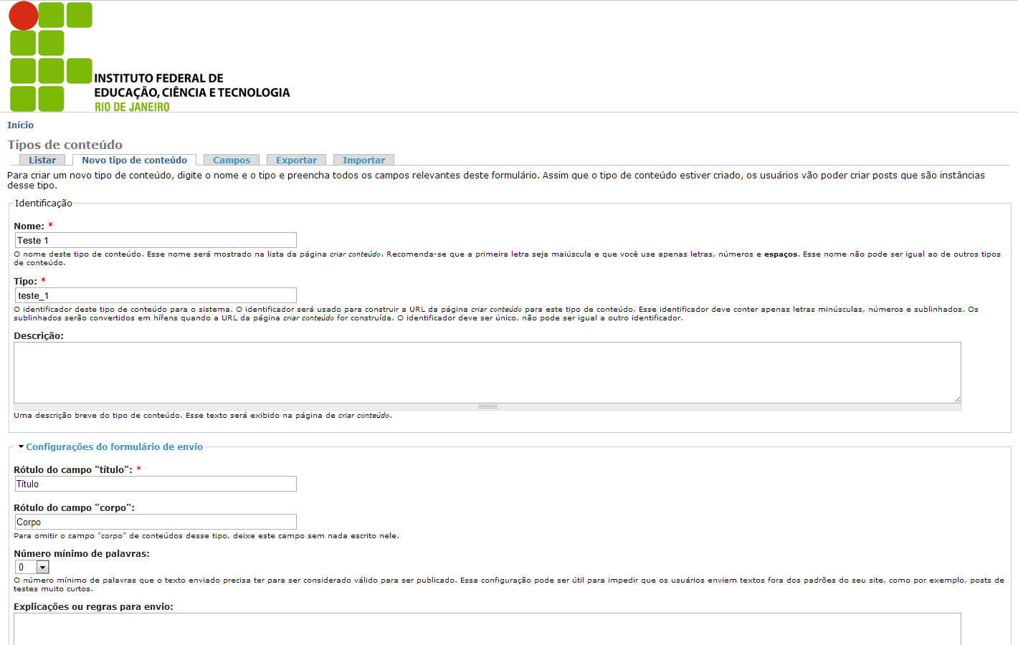Click the Instituto Federal logo image
This screenshot has width=1018, height=645.
click(x=149, y=57)
